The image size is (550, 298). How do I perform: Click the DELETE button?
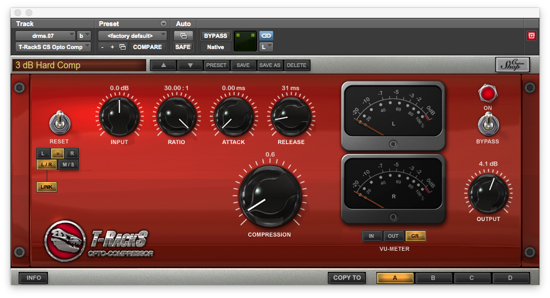(297, 65)
